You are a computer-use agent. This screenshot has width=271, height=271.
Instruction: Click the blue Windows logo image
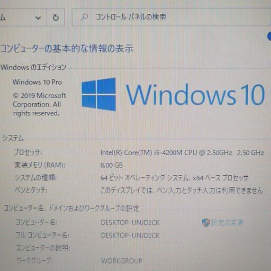[x=98, y=94]
